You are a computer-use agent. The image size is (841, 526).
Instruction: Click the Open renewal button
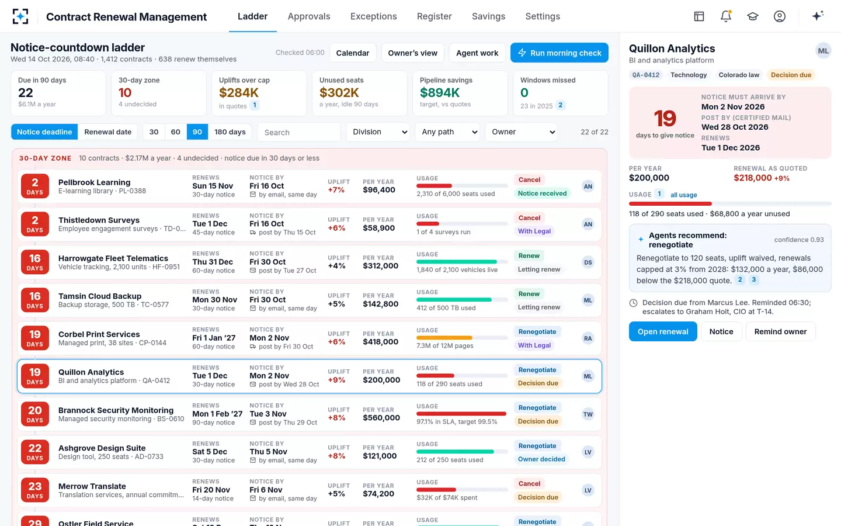(663, 331)
